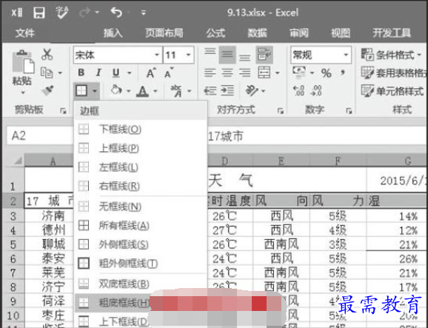Save the workbook with the floppy disk icon
The width and height of the screenshot is (428, 328).
(39, 13)
